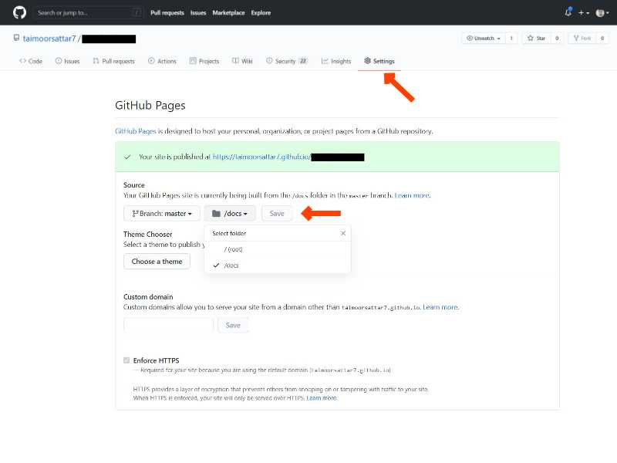Expand the Branch: master dropdown

[162, 213]
